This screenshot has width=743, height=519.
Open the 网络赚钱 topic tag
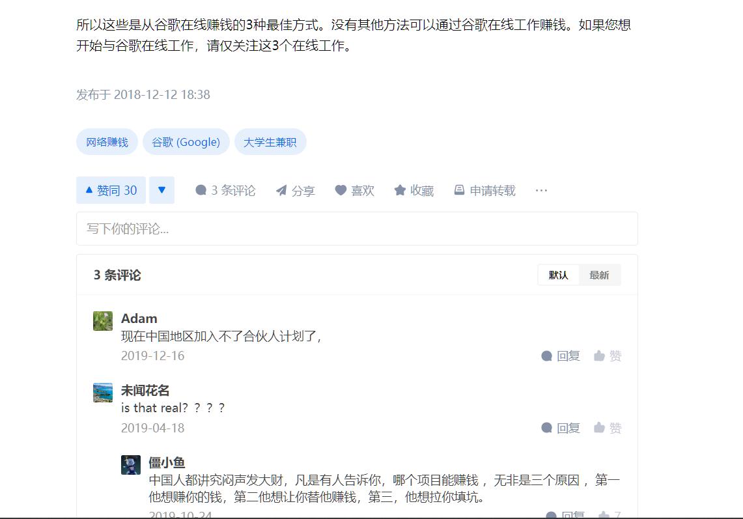click(107, 142)
